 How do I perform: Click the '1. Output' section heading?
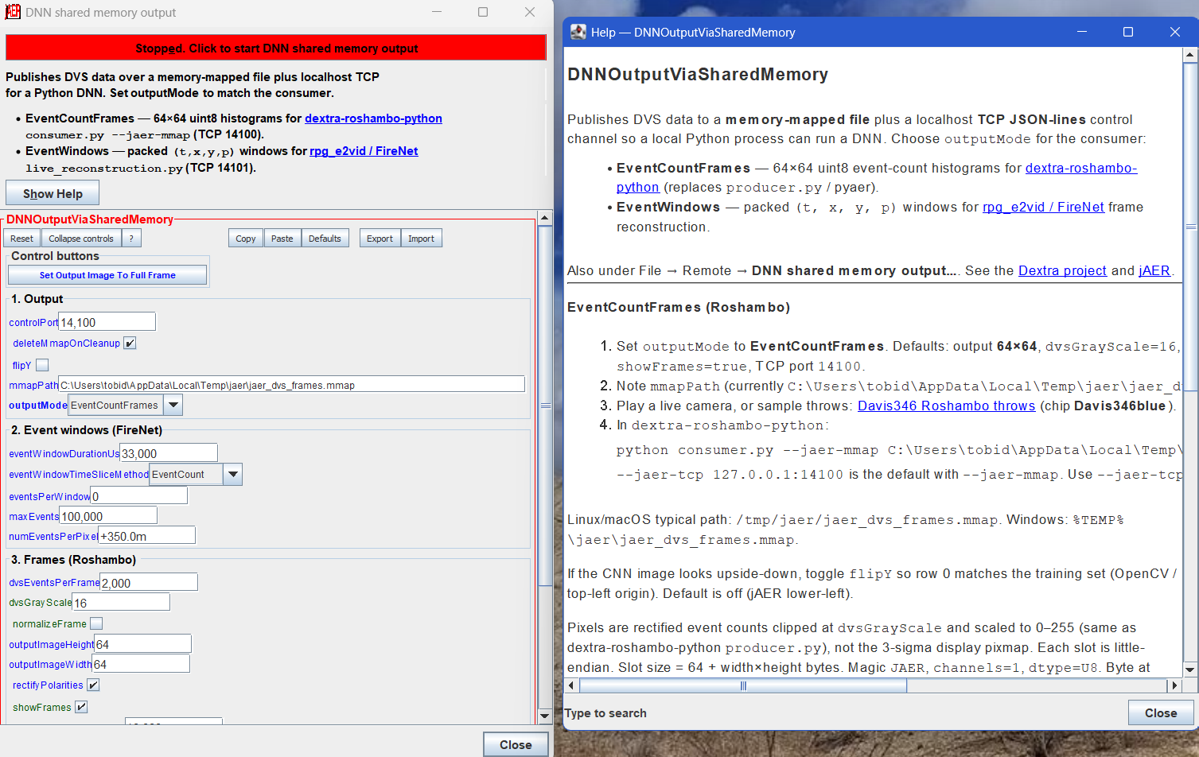click(x=37, y=299)
